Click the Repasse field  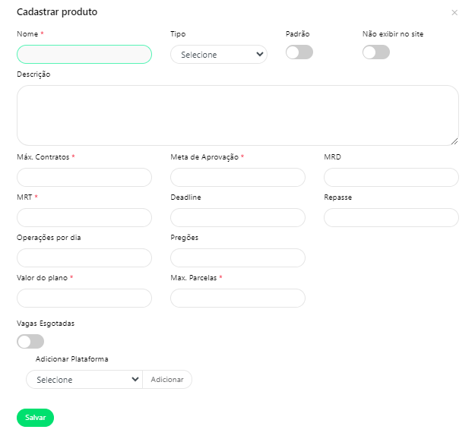point(391,218)
